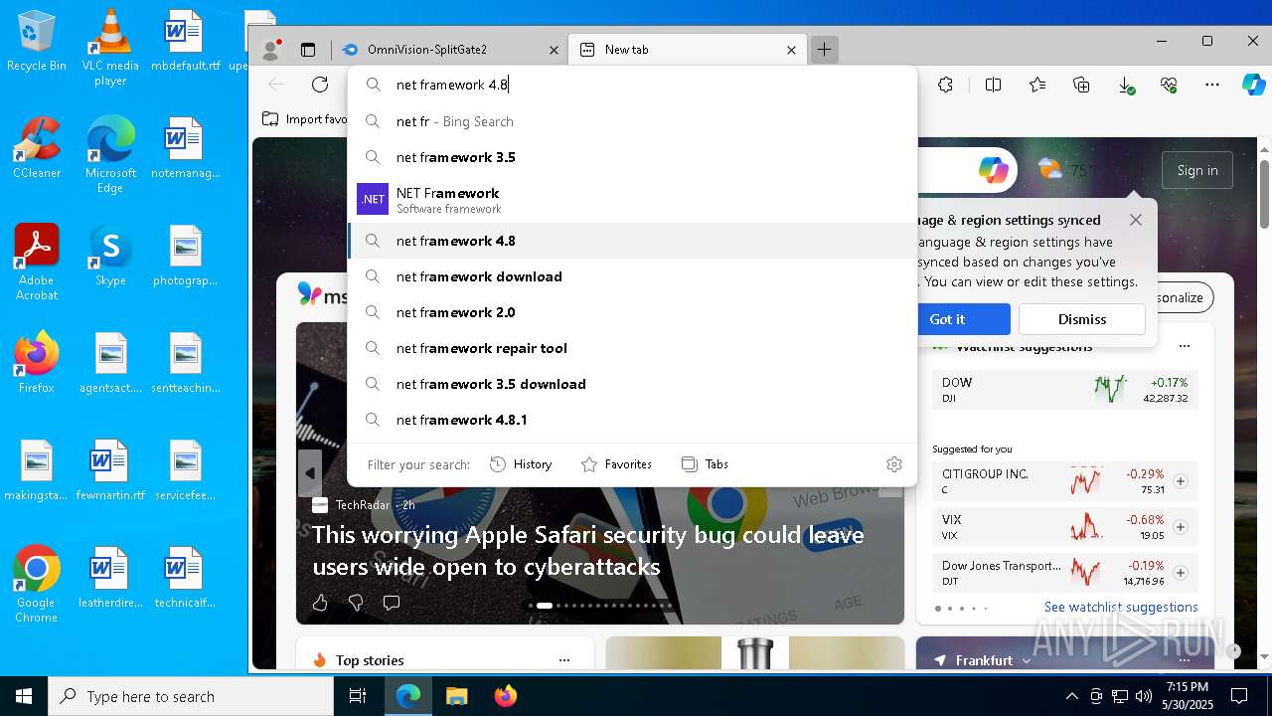1272x716 pixels.
Task: Click the Copilot icon in search box
Action: 993,170
